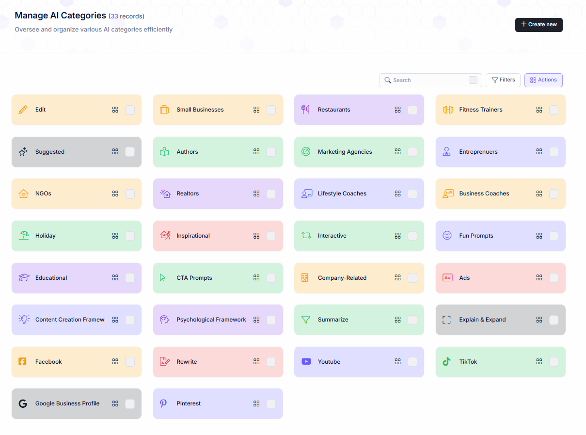Click the Google Business Profile G icon
This screenshot has width=586, height=435.
click(x=23, y=403)
